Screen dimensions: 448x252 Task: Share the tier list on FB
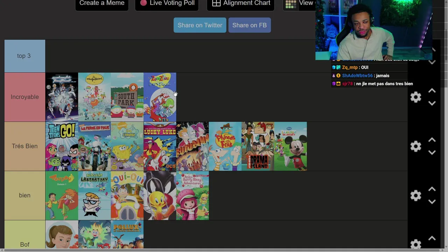[x=250, y=25]
